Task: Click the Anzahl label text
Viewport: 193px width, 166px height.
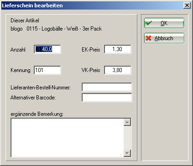Action: (x=18, y=50)
